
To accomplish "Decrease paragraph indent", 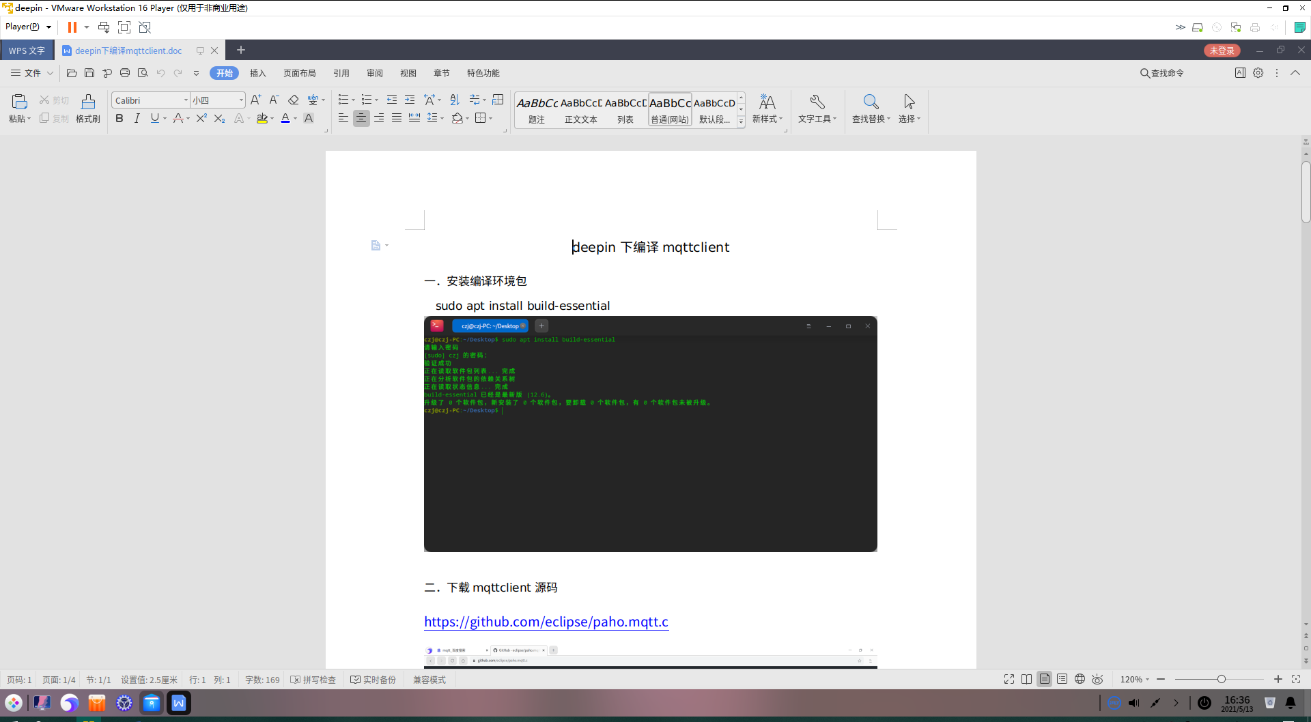I will click(x=392, y=100).
